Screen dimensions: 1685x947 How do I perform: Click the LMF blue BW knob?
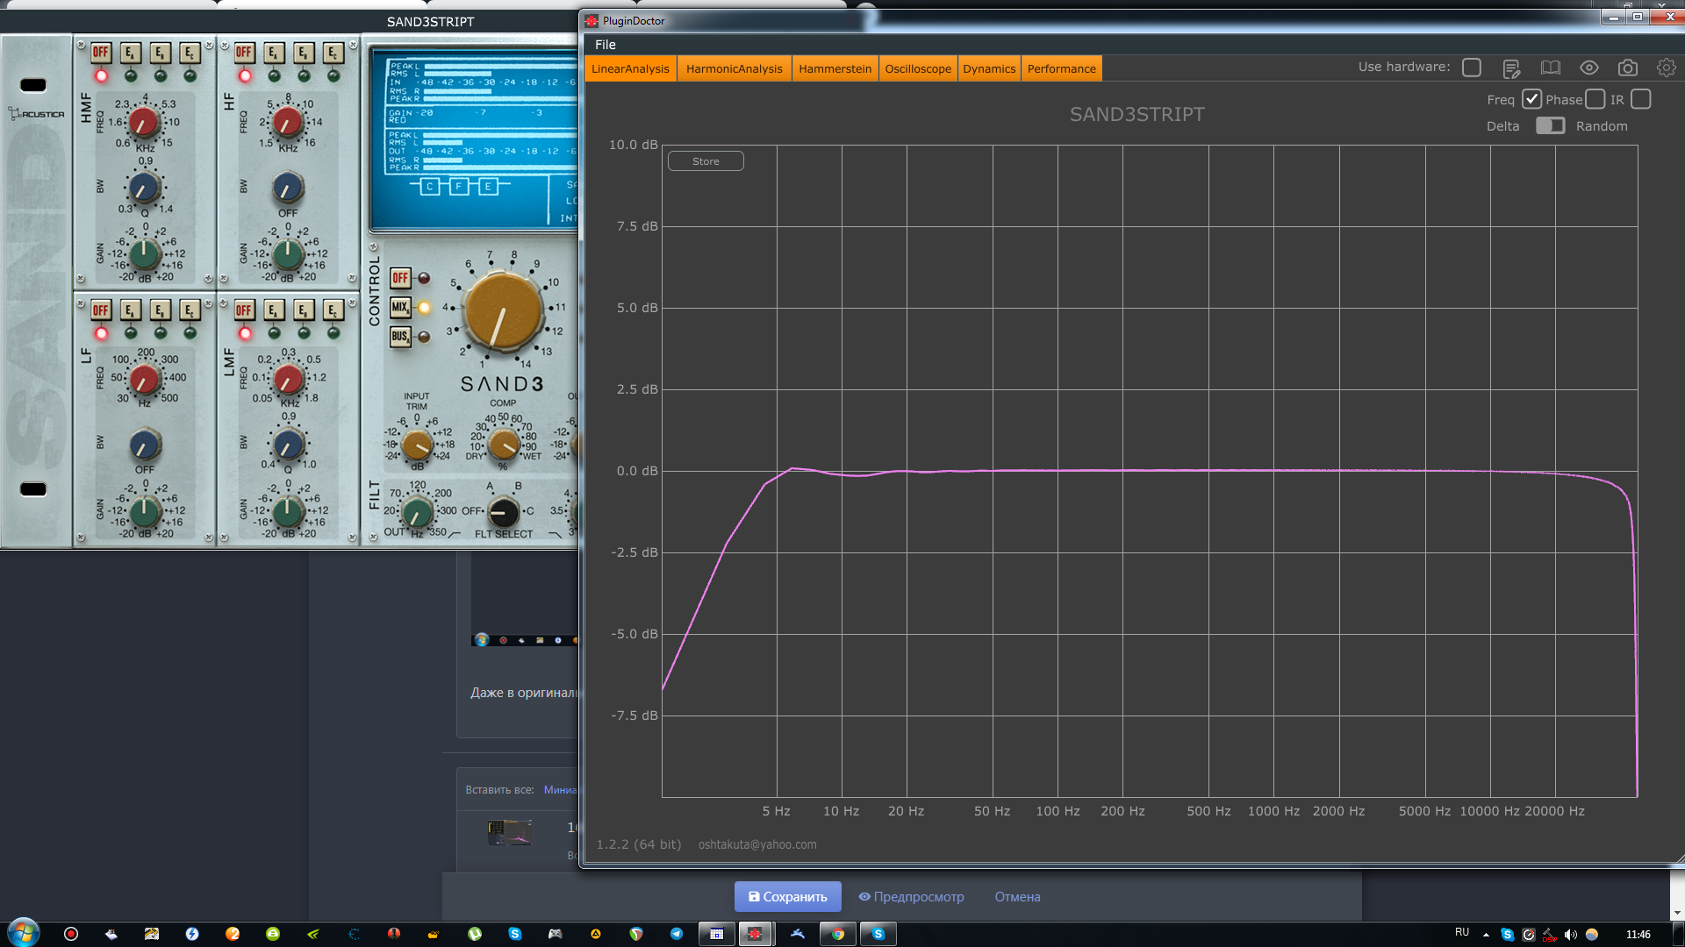coord(289,445)
